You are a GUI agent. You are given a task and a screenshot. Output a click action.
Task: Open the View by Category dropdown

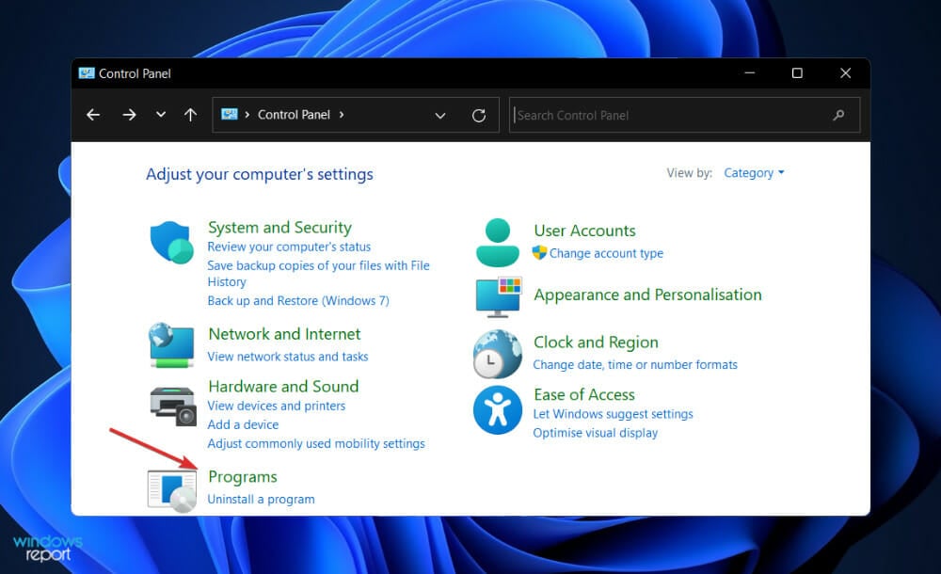click(754, 173)
